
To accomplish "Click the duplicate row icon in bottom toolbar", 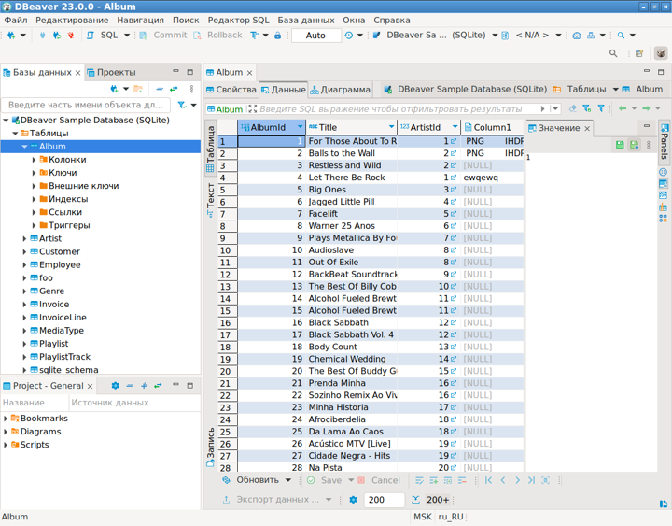I will [x=448, y=480].
